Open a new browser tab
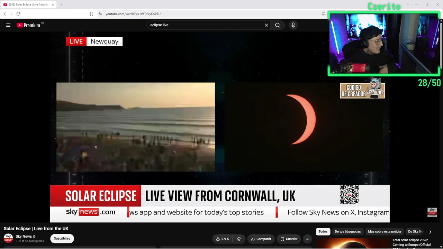 (61, 4)
